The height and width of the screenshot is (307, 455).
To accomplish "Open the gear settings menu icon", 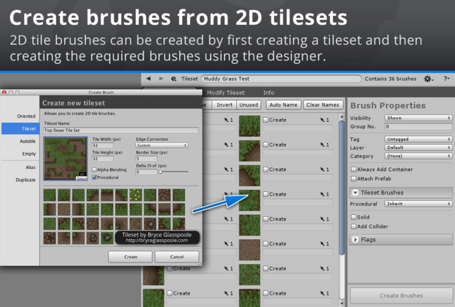I will click(428, 79).
